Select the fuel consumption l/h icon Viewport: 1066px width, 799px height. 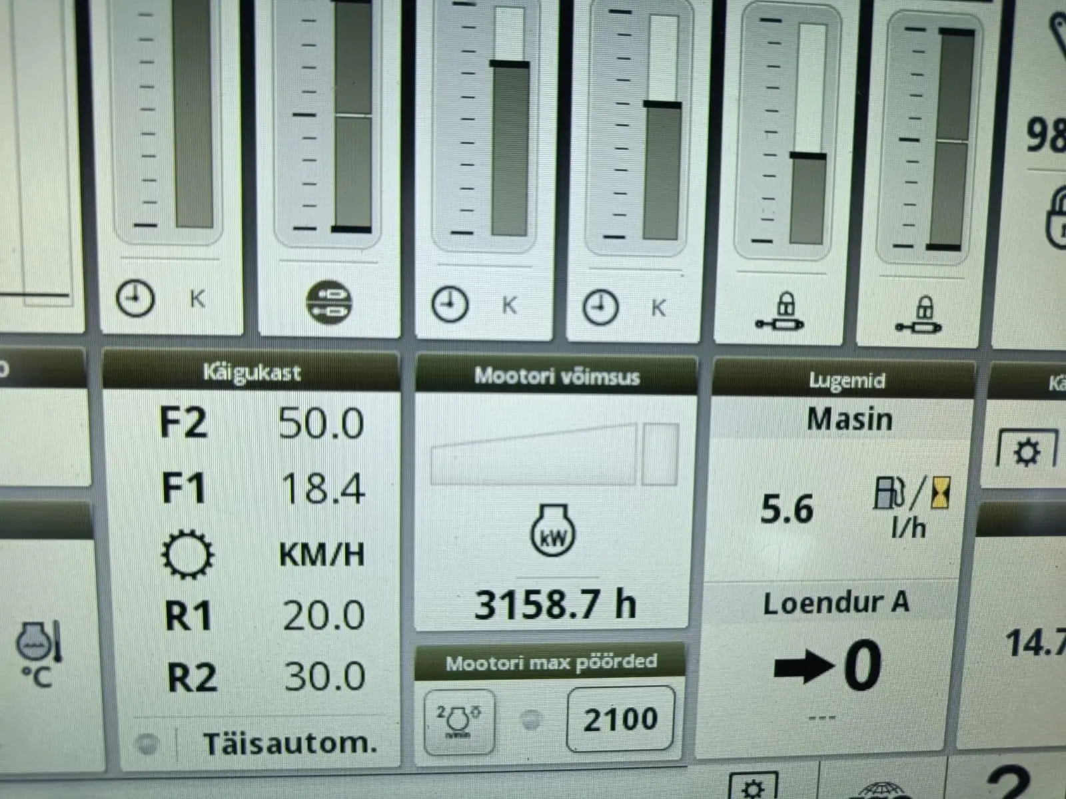[910, 507]
